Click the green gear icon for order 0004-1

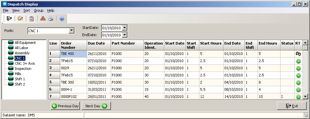tap(298, 90)
